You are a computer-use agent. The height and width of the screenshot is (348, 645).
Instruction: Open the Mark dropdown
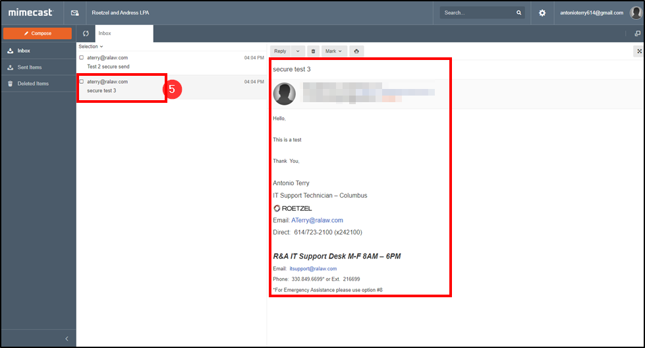[334, 51]
